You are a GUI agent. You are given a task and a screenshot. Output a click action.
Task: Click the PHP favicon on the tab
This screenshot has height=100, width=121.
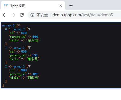[x=6, y=6]
